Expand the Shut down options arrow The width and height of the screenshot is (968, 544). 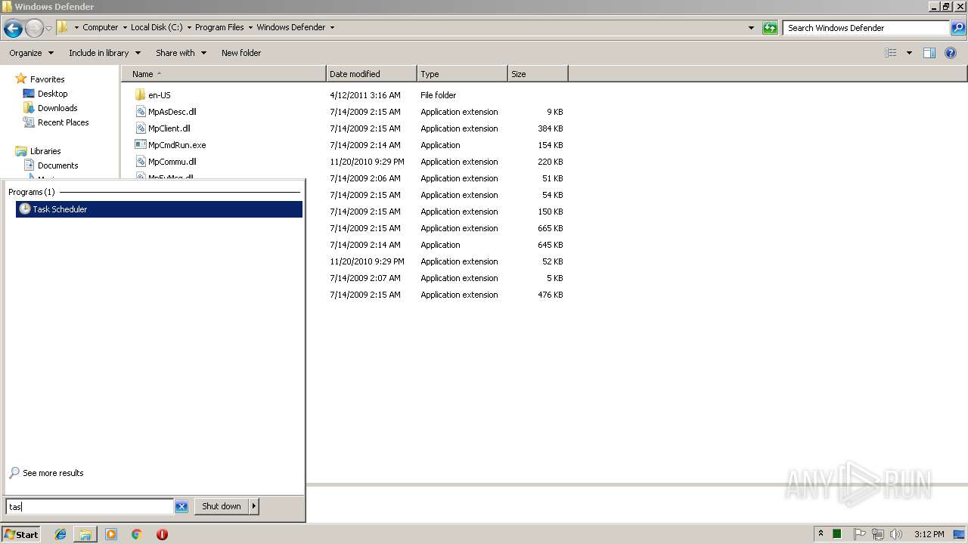(x=254, y=507)
